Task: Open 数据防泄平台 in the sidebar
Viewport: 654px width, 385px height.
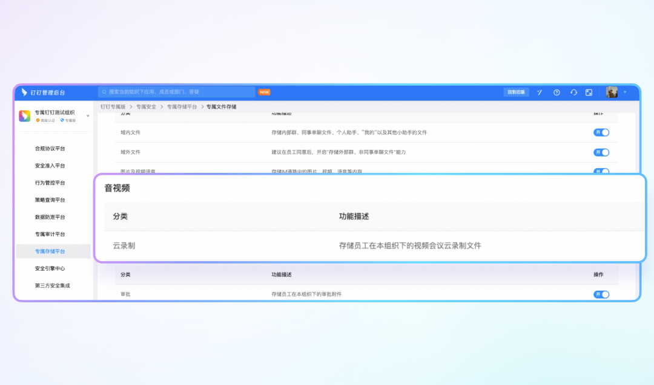Action: coord(50,217)
